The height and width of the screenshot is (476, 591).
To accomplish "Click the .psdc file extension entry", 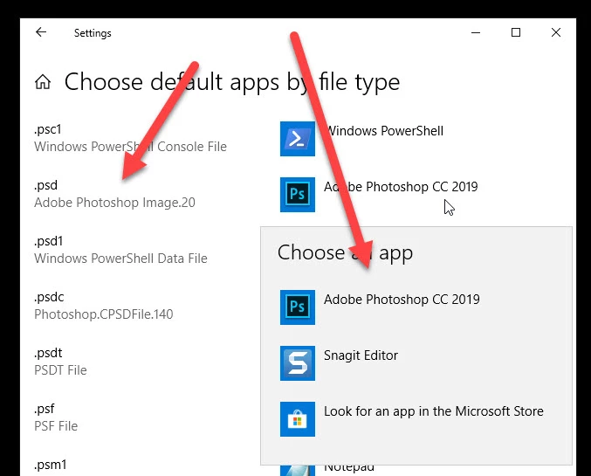I will [x=49, y=297].
